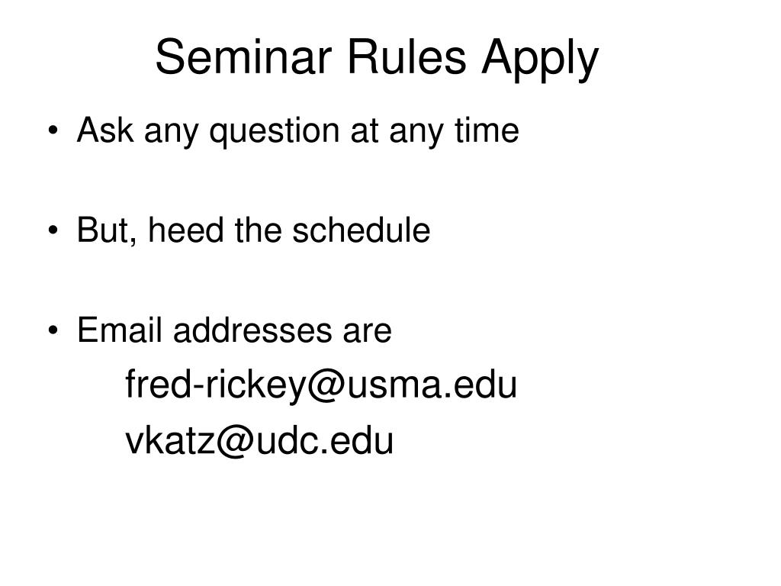781x586 pixels.
Task: Click the word "heed" in second bullet
Action: pos(186,230)
